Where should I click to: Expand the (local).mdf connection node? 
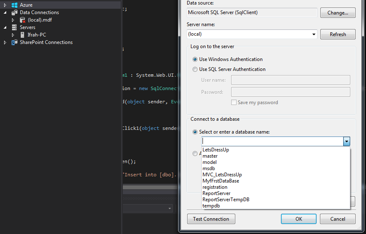[x=13, y=20]
